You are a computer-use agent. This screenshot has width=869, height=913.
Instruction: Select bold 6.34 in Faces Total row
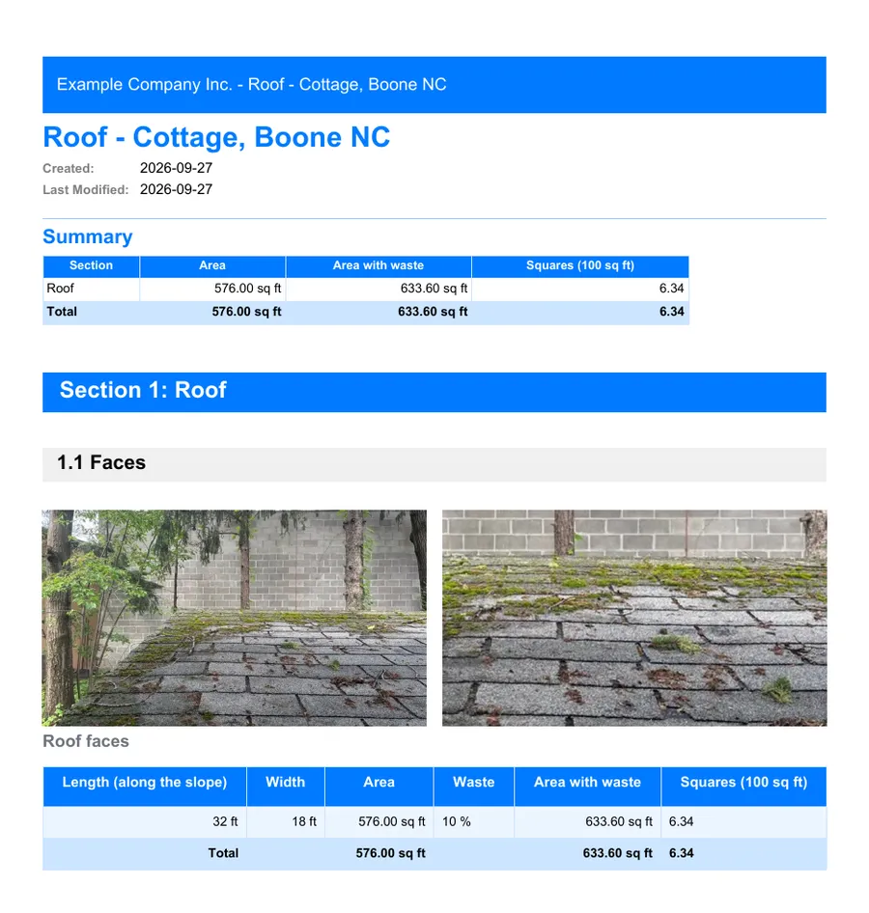coord(682,853)
